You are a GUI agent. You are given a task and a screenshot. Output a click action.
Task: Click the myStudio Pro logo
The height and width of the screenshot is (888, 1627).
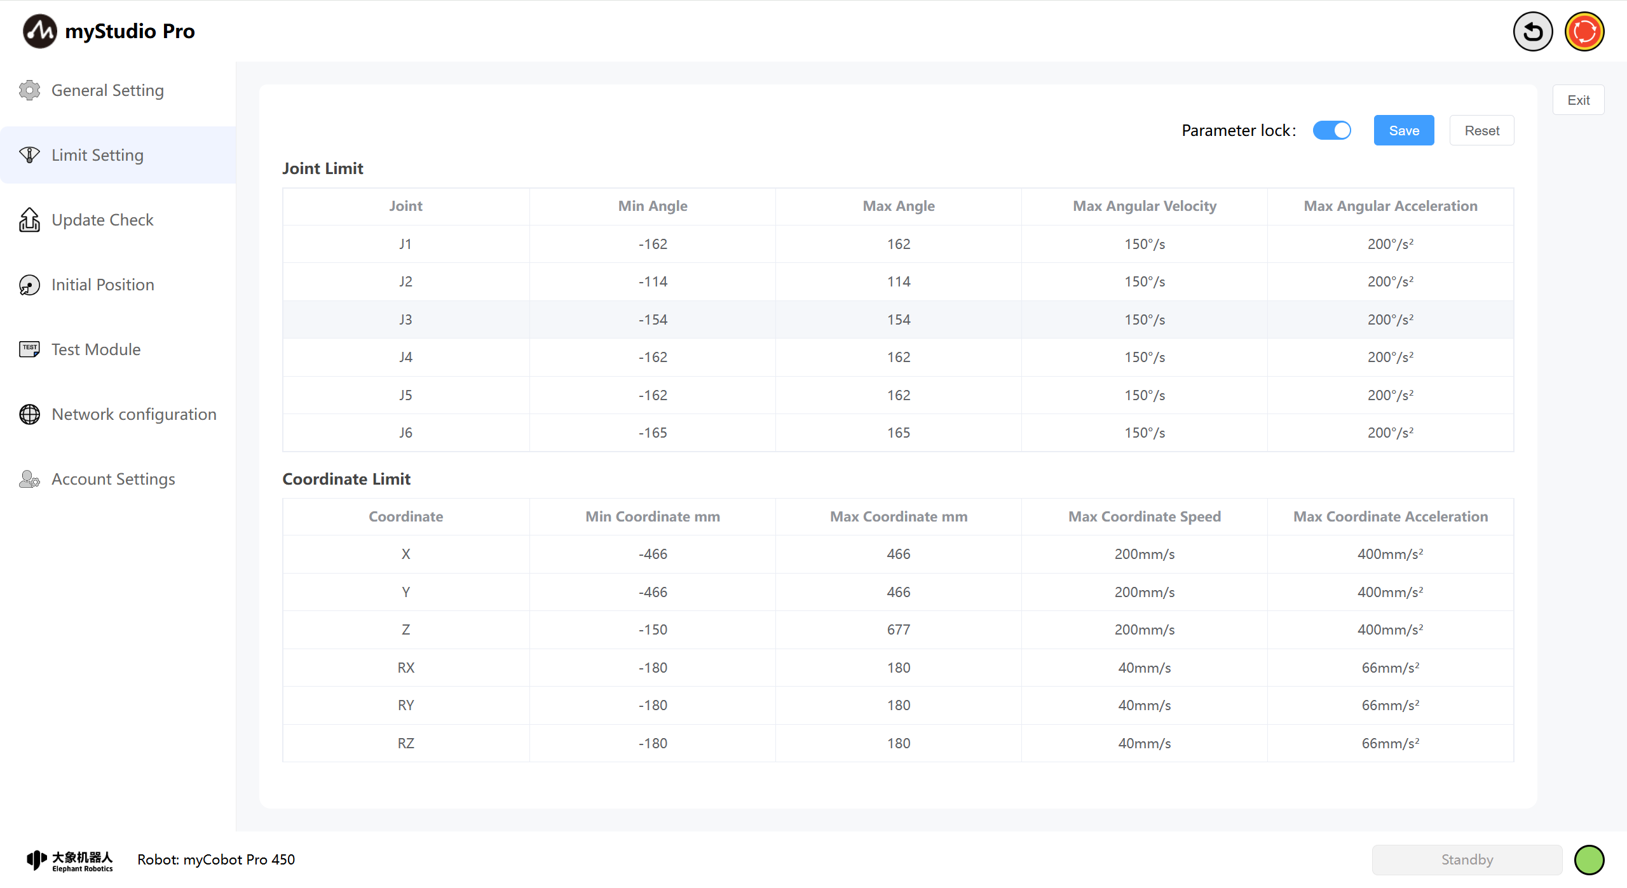click(39, 31)
